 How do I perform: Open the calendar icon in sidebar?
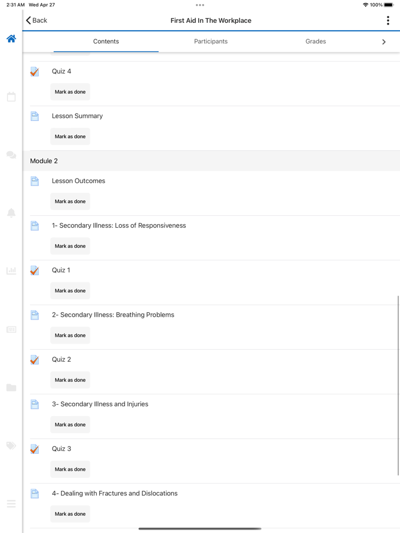coord(11,97)
